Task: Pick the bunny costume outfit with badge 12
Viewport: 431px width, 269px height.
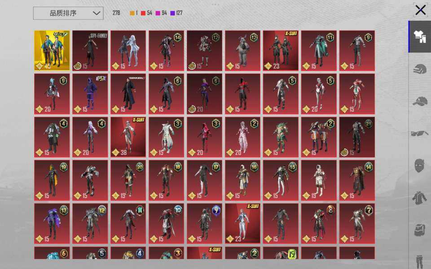Action: click(243, 51)
